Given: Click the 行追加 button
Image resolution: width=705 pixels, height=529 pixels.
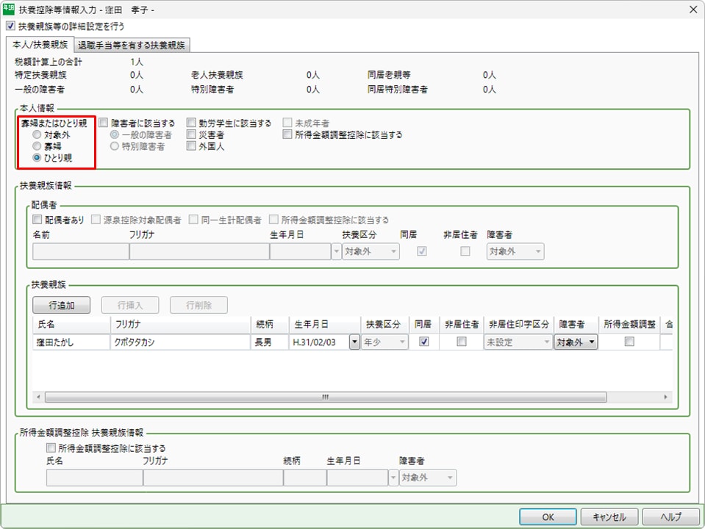Looking at the screenshot, I should click(x=62, y=305).
